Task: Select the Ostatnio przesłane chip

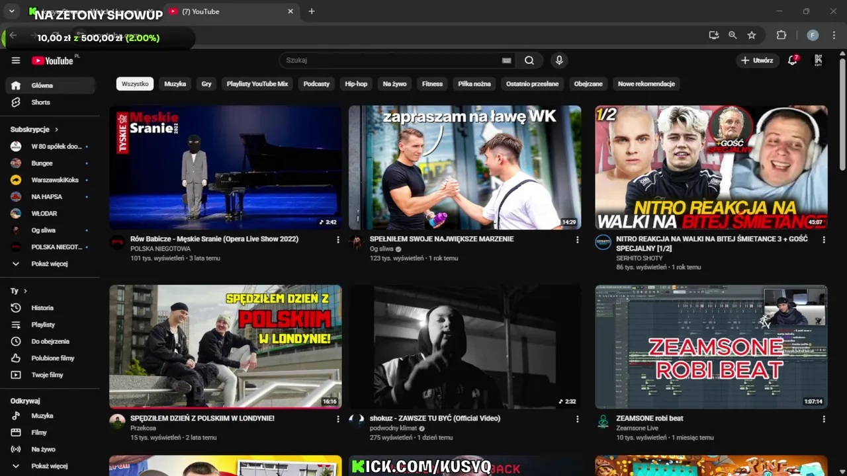Action: [532, 84]
